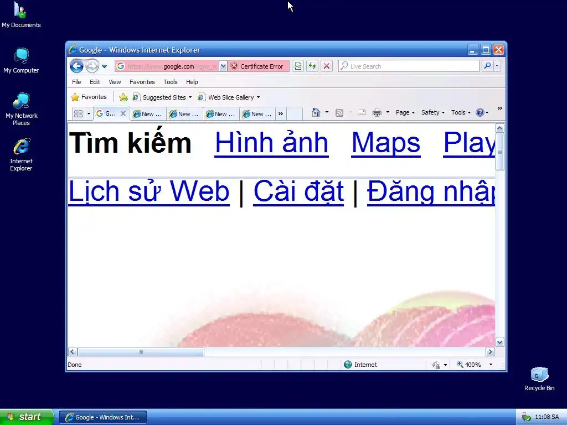Open the Safety command menu
The image size is (567, 425).
point(433,112)
